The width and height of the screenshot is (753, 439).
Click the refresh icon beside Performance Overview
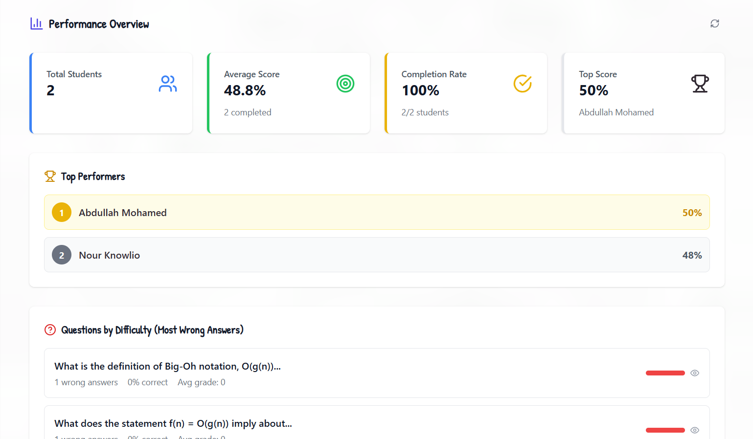[714, 23]
